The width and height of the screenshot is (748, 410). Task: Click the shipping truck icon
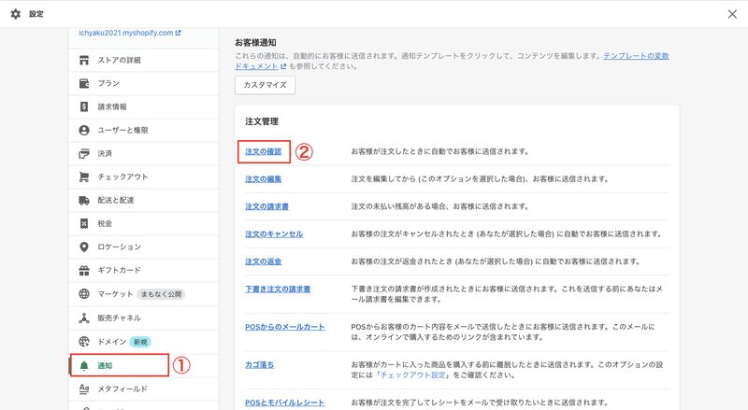coord(84,200)
